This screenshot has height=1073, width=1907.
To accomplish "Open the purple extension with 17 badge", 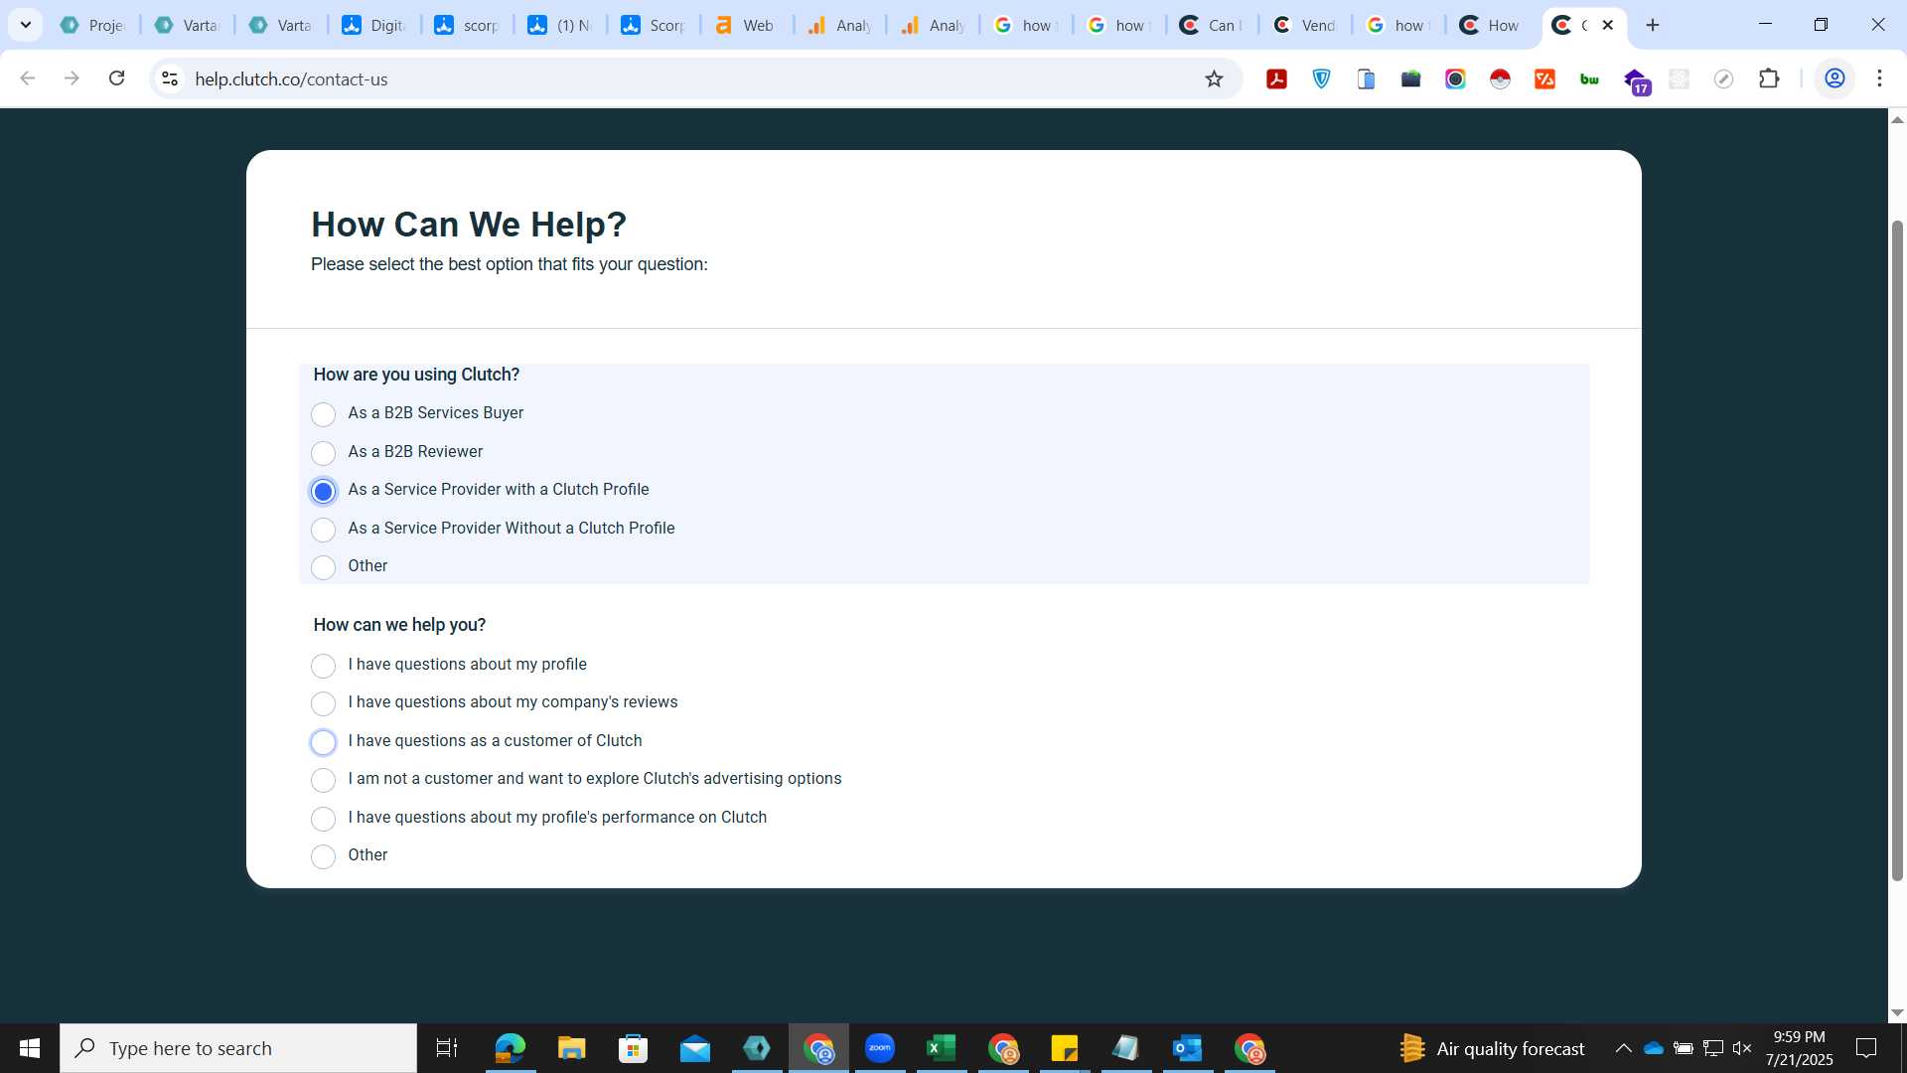I will (1636, 80).
